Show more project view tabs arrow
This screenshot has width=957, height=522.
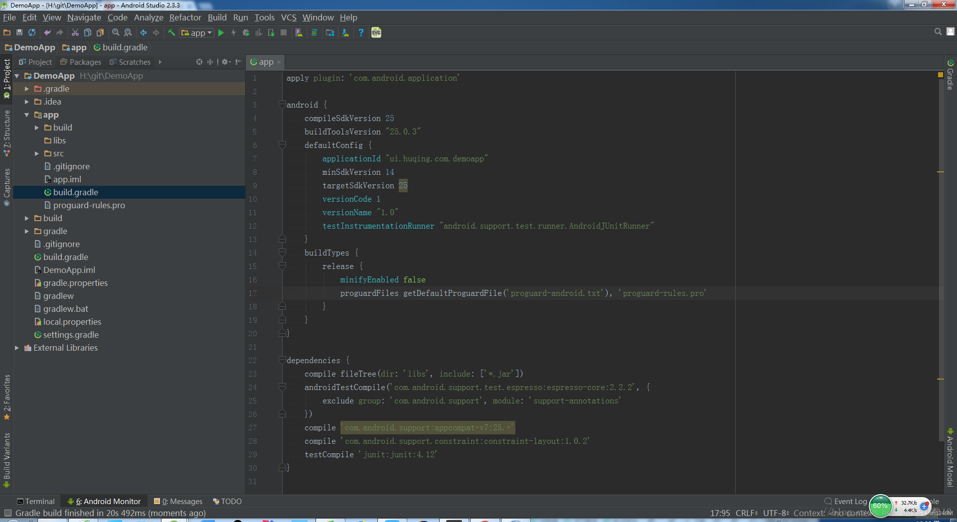tap(160, 62)
